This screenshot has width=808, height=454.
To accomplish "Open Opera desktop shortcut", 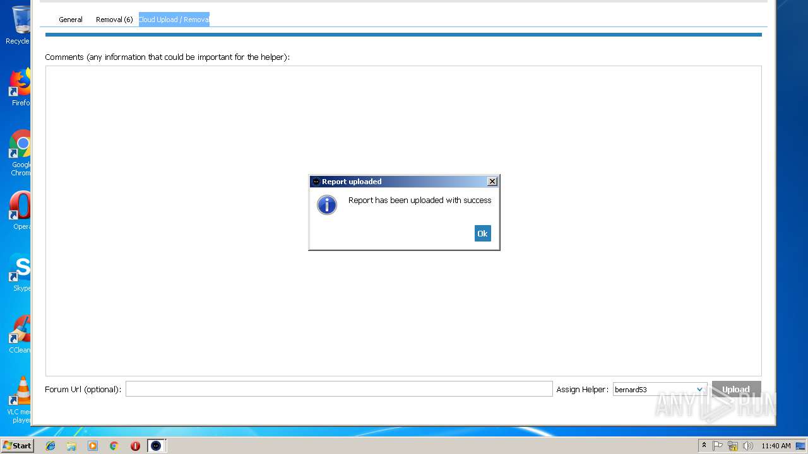I will click(20, 211).
